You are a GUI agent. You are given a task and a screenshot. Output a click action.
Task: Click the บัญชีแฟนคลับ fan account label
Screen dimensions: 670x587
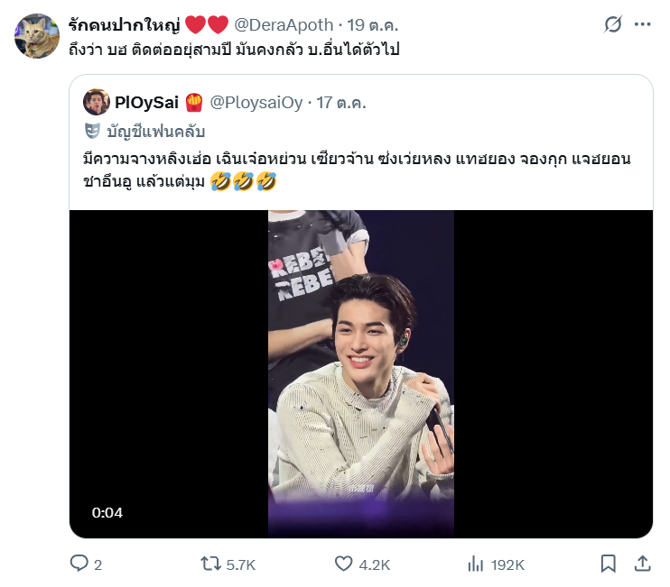pyautogui.click(x=156, y=132)
